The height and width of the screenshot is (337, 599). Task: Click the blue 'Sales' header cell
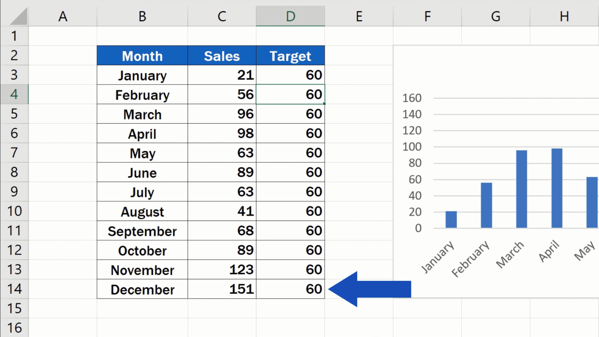[x=222, y=55]
